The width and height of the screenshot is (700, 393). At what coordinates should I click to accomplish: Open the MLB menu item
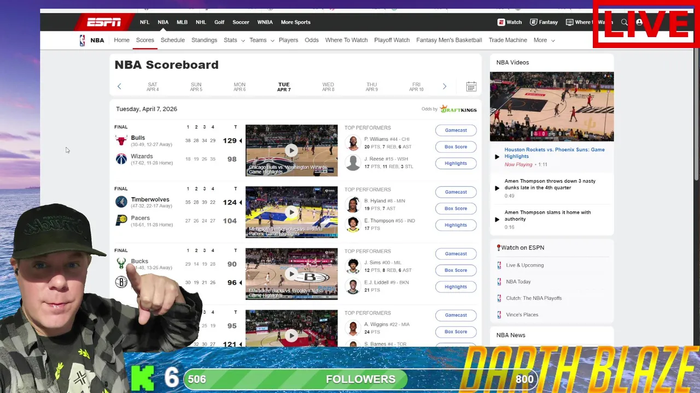point(182,22)
